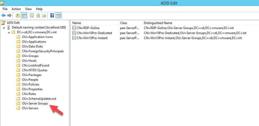Open the File menu

pos(5,9)
